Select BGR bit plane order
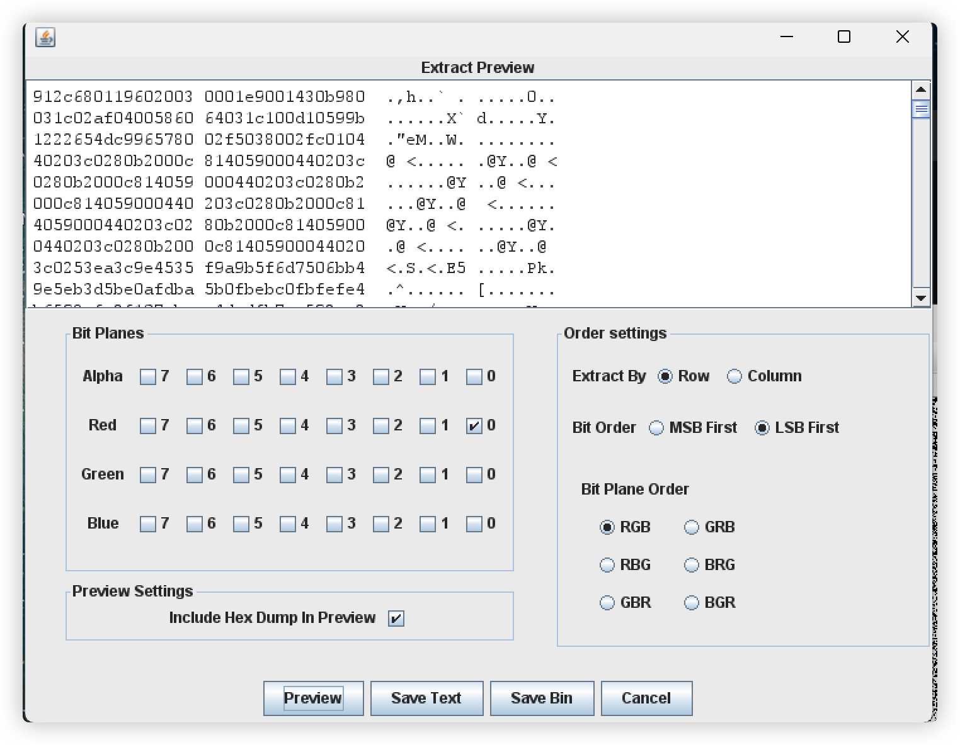 coord(692,603)
